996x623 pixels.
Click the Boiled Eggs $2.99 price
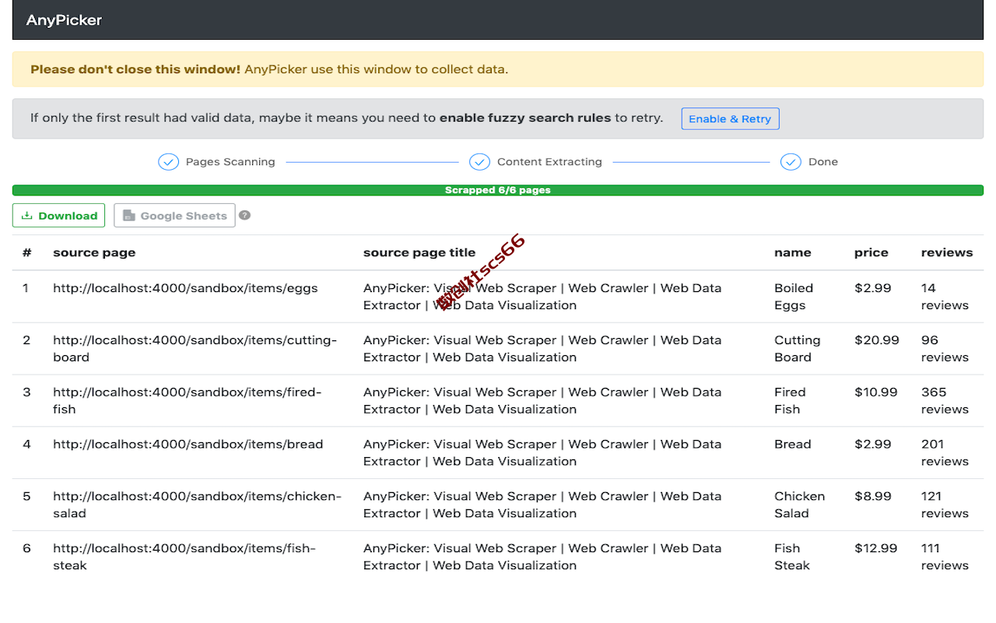coord(873,288)
